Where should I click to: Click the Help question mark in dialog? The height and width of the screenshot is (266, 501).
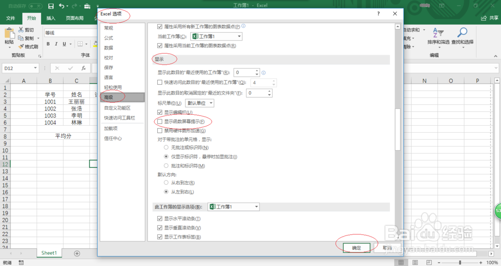[378, 14]
